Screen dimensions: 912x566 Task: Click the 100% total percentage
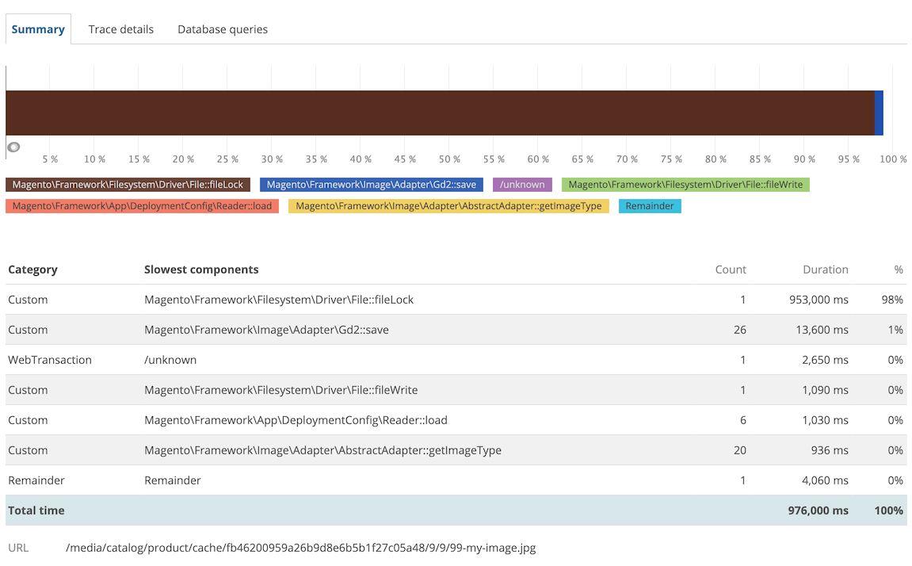pyautogui.click(x=889, y=511)
